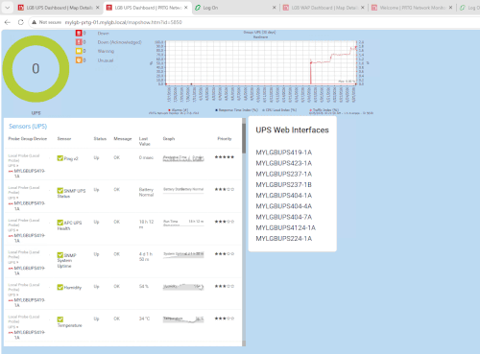Click the yellow Warning status icon

coord(79,51)
